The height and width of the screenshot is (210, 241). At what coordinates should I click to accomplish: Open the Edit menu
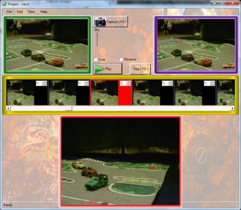click(x=20, y=12)
